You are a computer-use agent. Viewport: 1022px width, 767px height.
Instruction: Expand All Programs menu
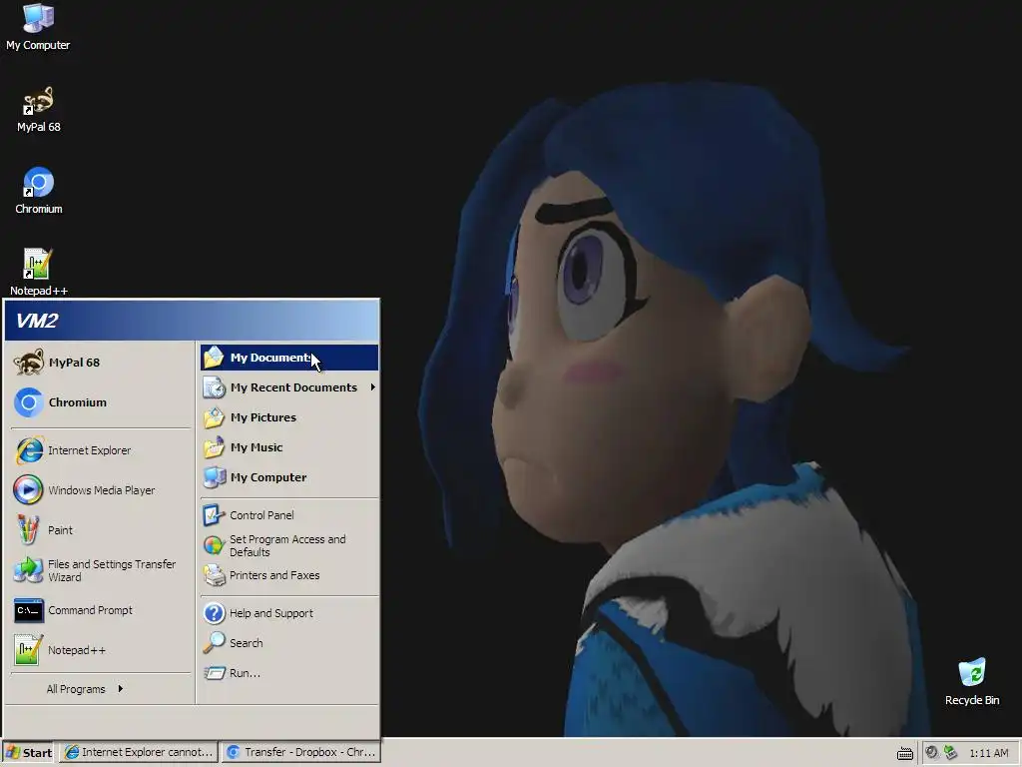click(x=85, y=689)
